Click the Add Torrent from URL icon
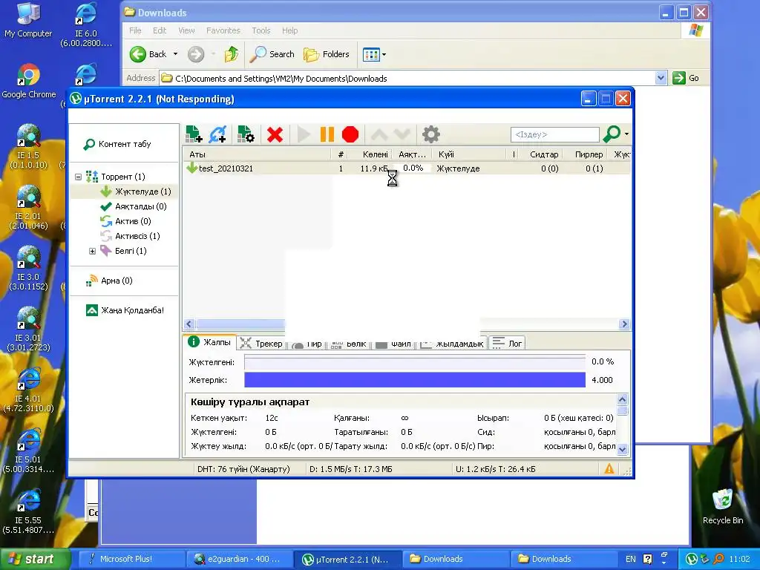Image resolution: width=760 pixels, height=570 pixels. [x=217, y=134]
